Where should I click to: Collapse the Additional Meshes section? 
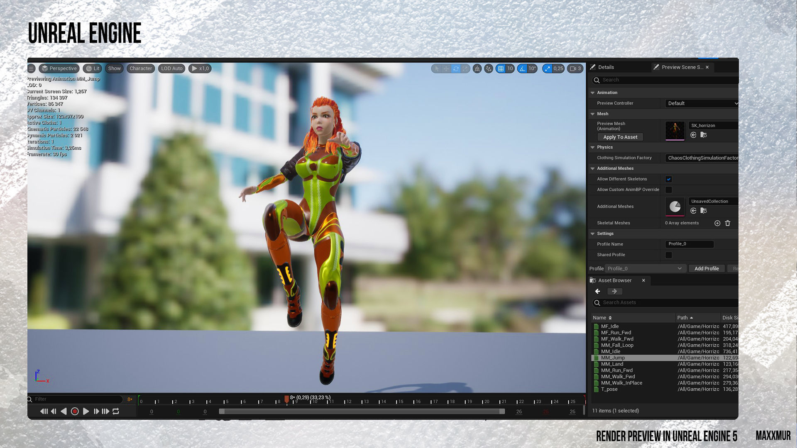click(x=593, y=168)
